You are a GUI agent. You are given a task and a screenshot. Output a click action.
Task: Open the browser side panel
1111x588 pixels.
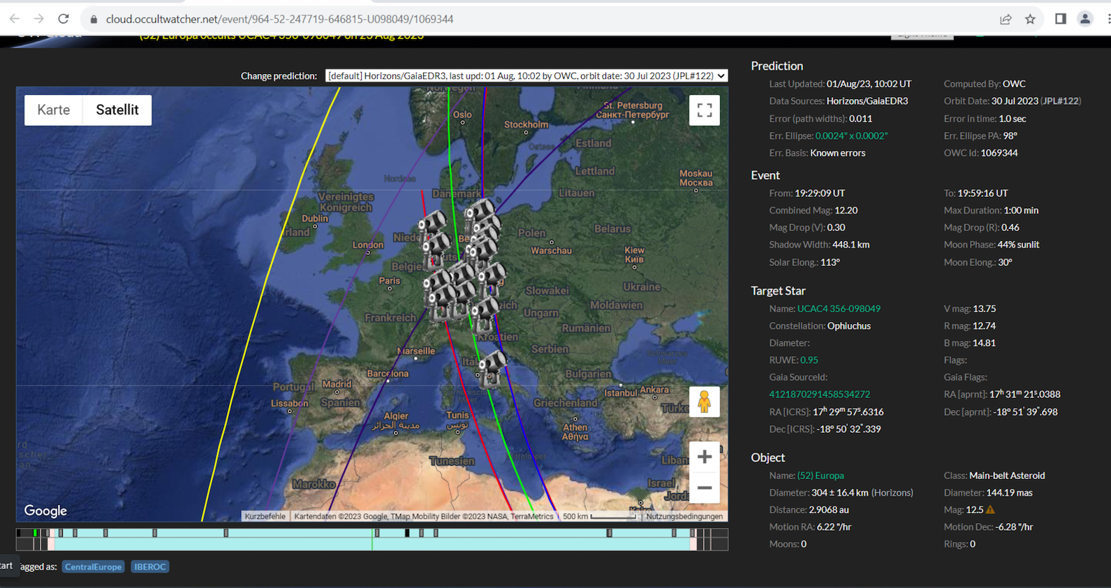pyautogui.click(x=1060, y=19)
